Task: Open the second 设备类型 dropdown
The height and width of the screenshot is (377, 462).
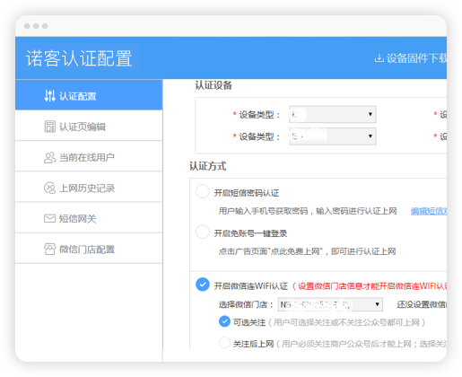Action: (333, 136)
